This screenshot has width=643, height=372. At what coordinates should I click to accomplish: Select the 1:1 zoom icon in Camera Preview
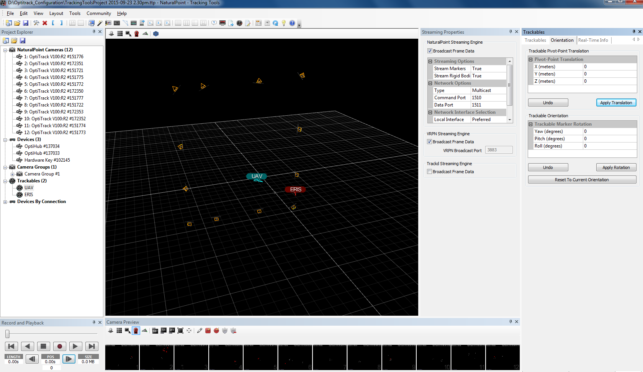tap(164, 331)
